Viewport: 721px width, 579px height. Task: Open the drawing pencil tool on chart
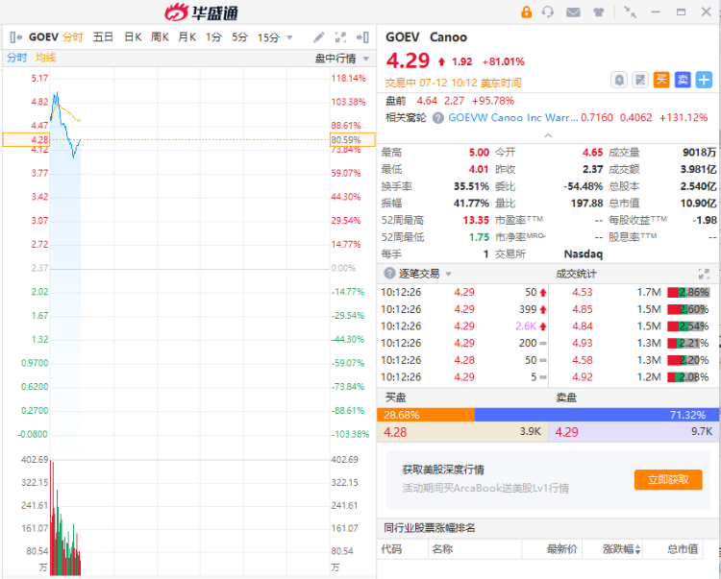tap(320, 37)
